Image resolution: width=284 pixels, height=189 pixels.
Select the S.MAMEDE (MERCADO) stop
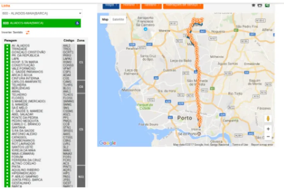click(28, 101)
